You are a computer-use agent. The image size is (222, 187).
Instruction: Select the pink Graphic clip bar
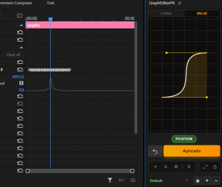click(x=80, y=25)
